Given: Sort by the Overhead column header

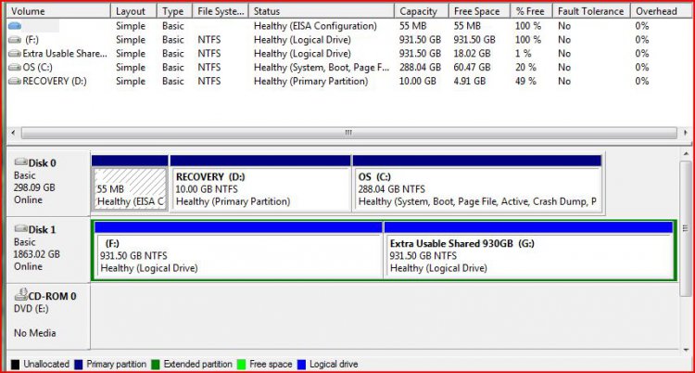Looking at the screenshot, I should point(660,11).
